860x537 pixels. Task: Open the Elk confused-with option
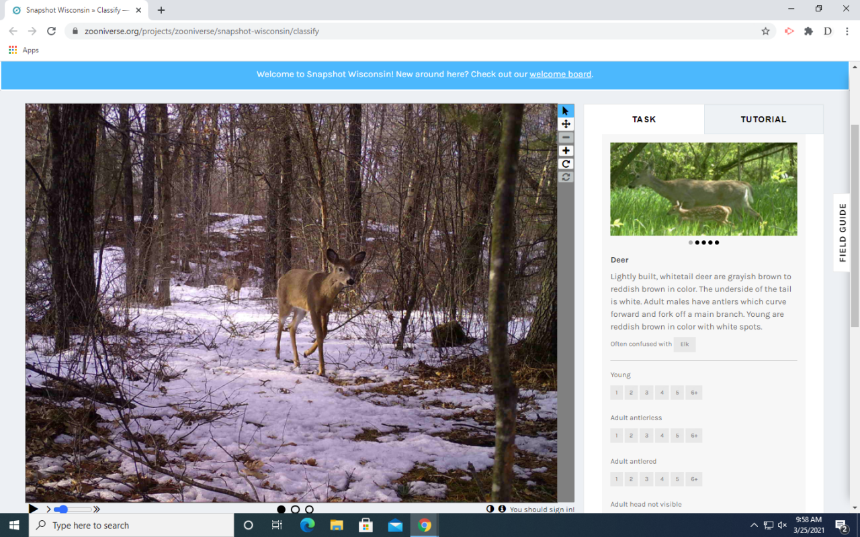coord(685,344)
